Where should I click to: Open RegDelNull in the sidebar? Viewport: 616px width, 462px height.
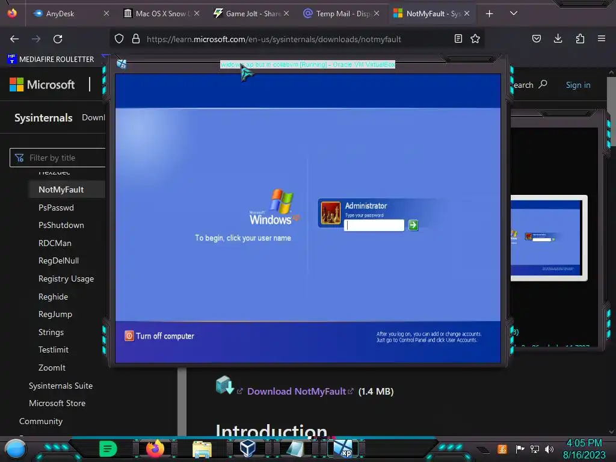58,260
